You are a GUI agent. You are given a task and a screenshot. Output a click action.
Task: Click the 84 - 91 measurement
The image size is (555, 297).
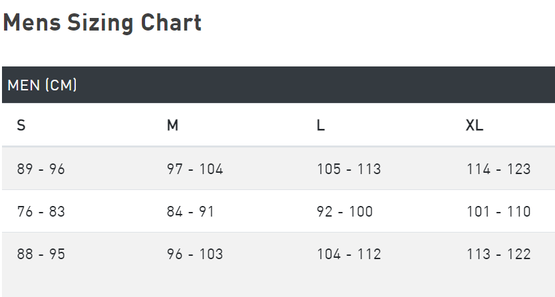(190, 212)
